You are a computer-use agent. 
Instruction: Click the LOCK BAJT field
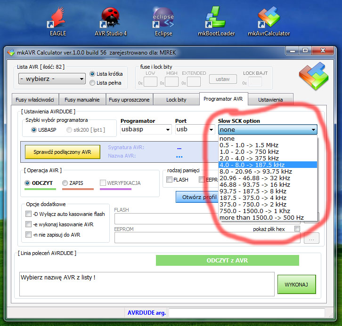255,82
